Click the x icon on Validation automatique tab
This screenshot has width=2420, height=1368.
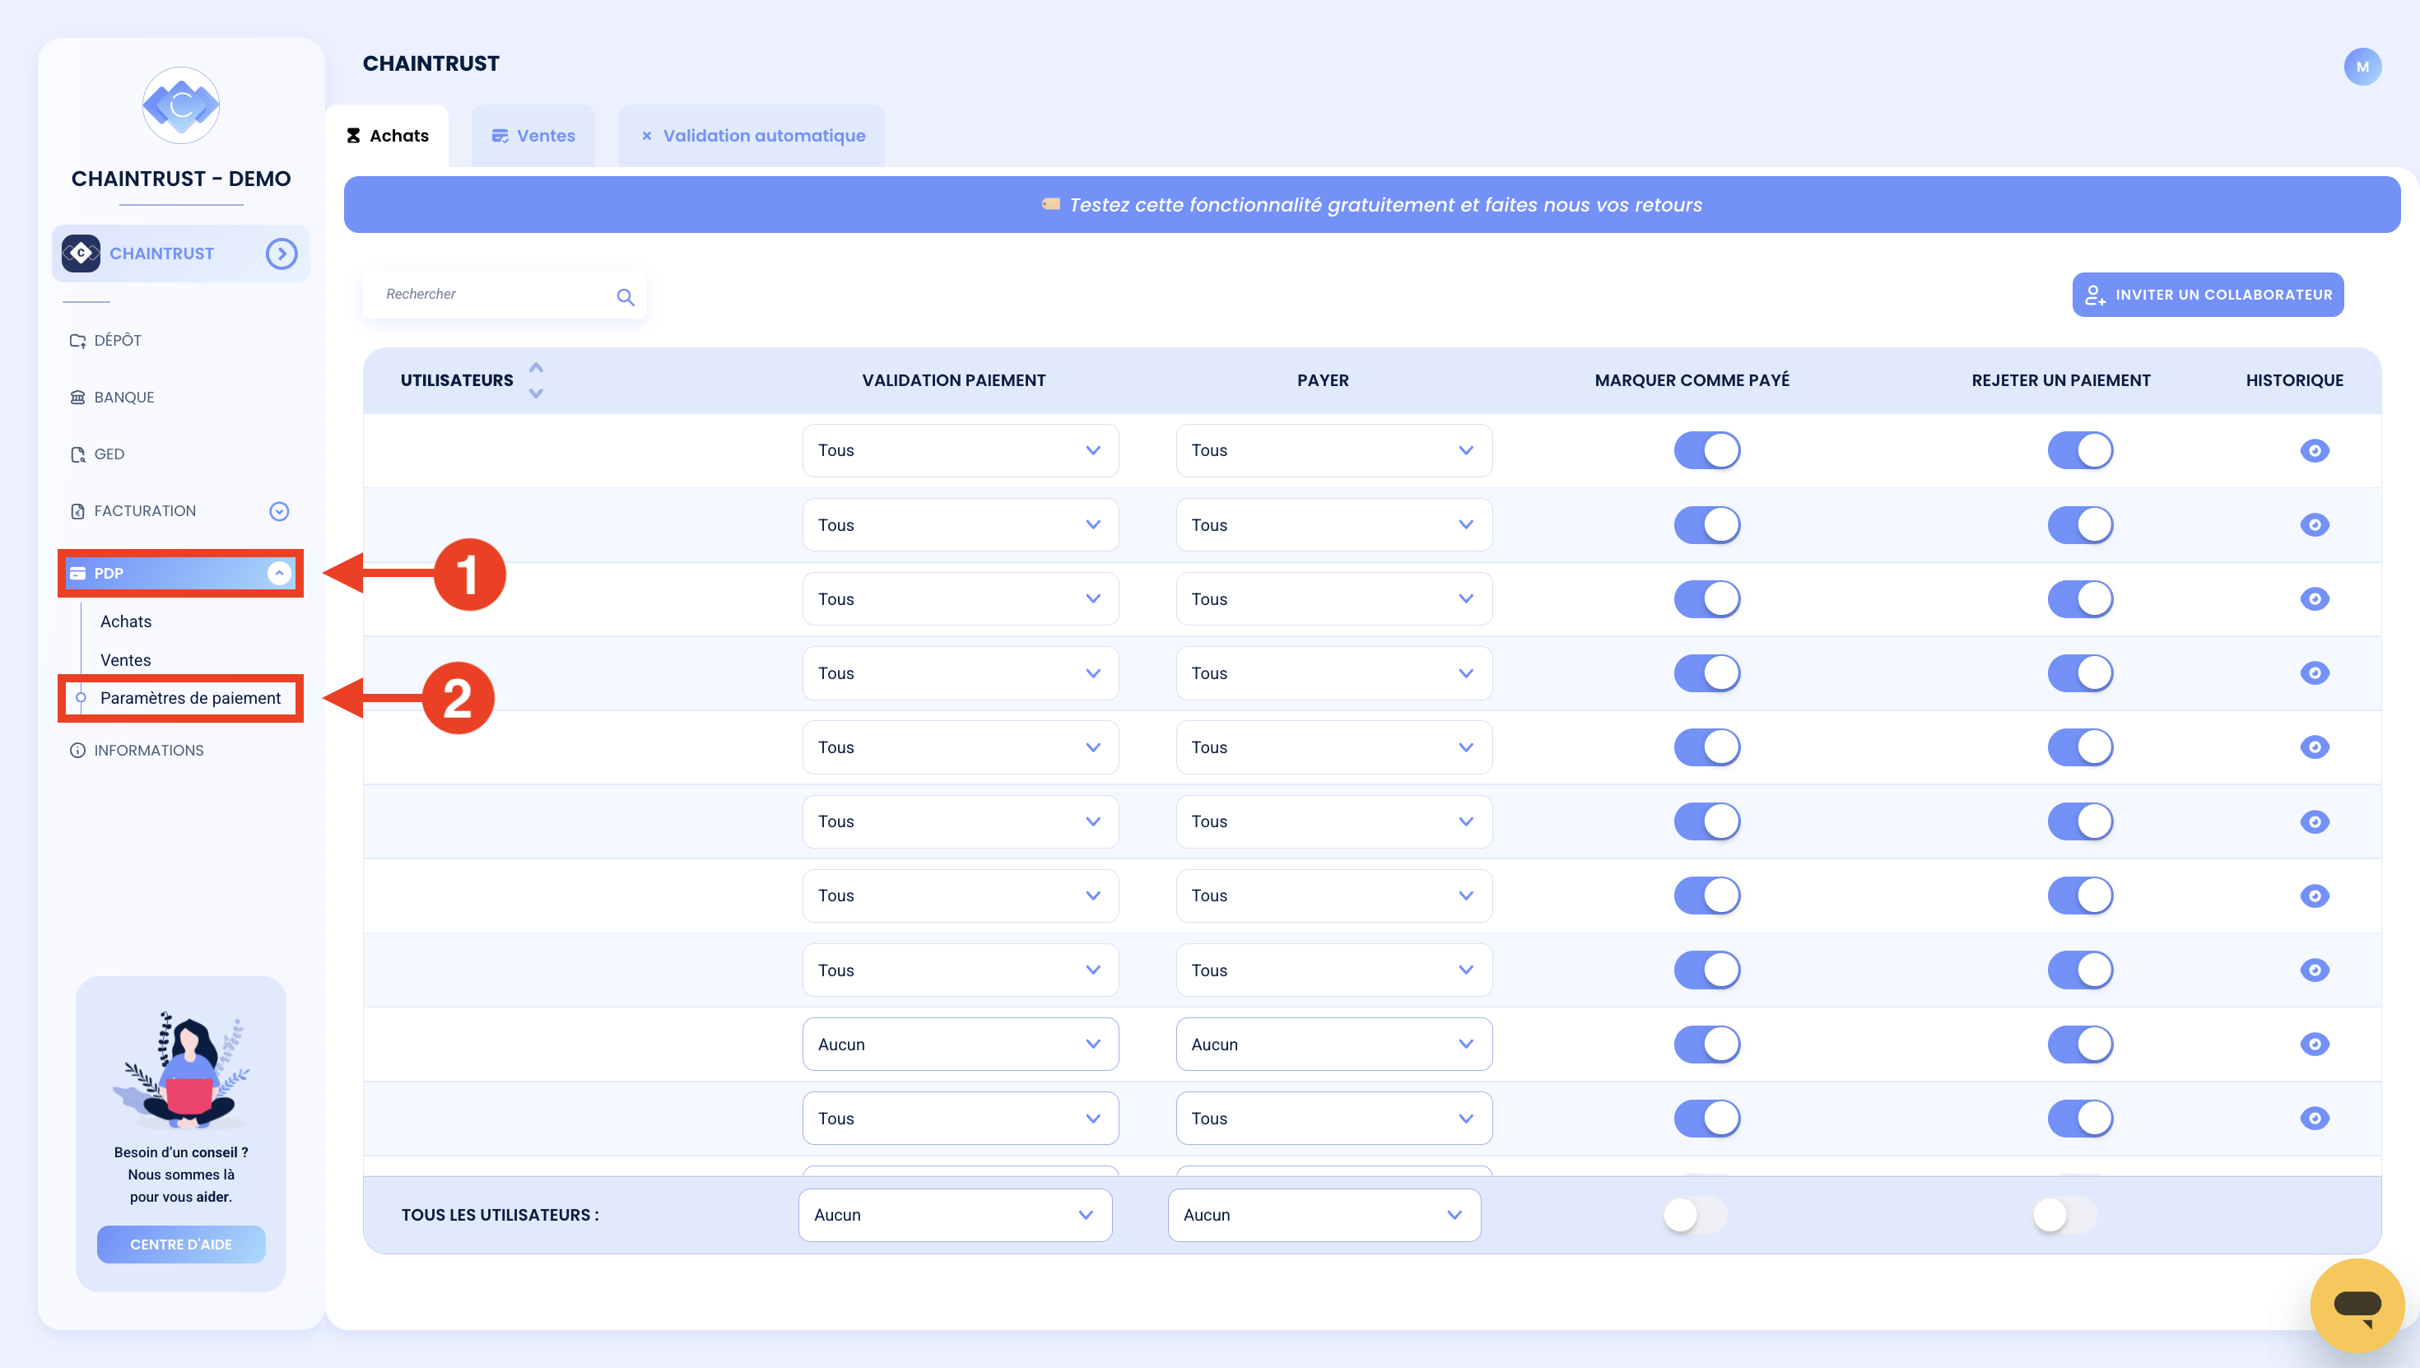click(x=646, y=137)
